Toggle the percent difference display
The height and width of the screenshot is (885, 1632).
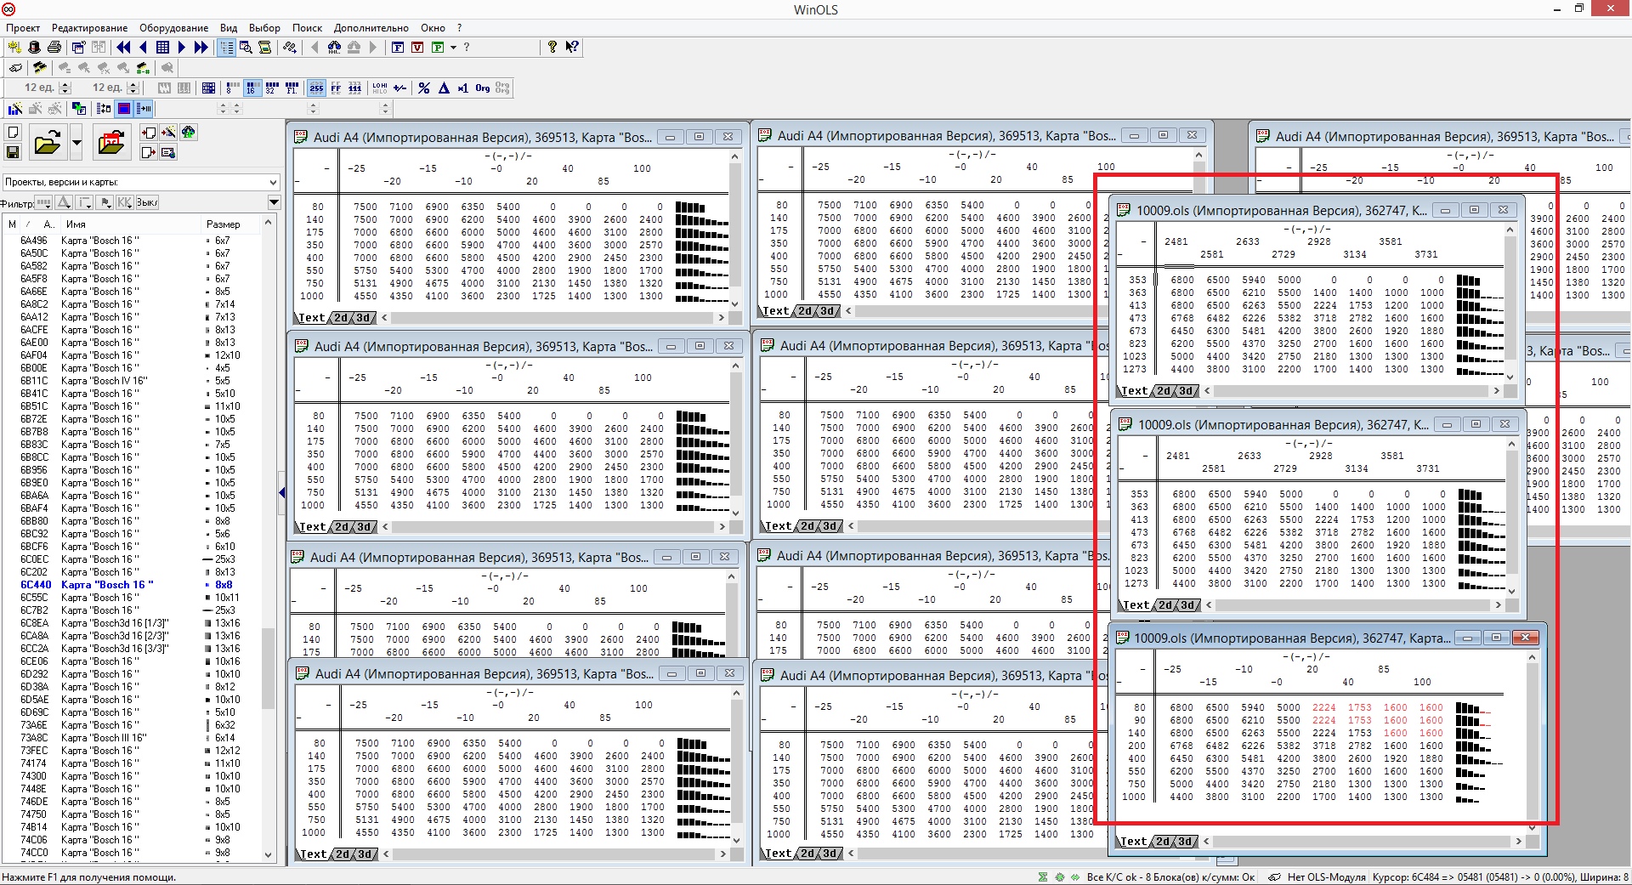tap(424, 88)
